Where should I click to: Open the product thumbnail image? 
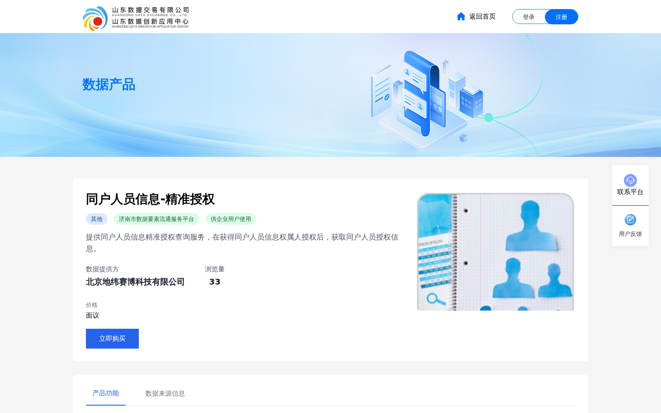coord(495,252)
